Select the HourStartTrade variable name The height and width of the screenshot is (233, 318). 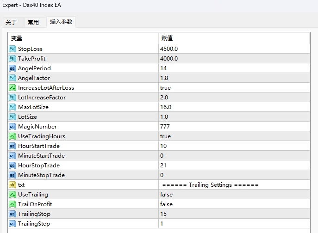pyautogui.click(x=39, y=146)
